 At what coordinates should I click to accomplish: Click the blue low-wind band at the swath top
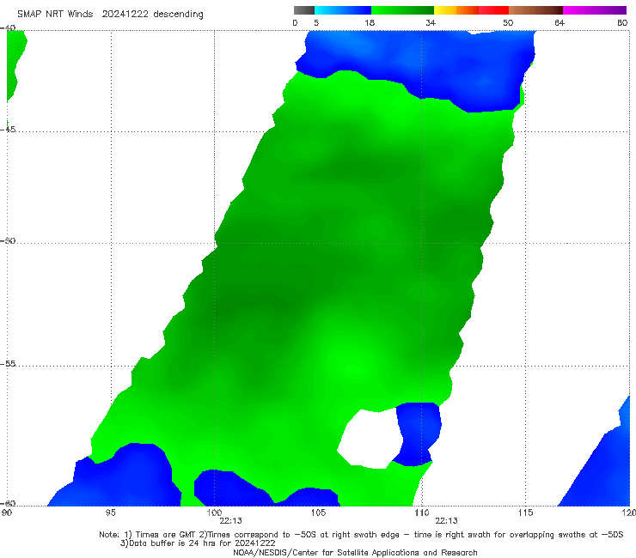[418, 67]
